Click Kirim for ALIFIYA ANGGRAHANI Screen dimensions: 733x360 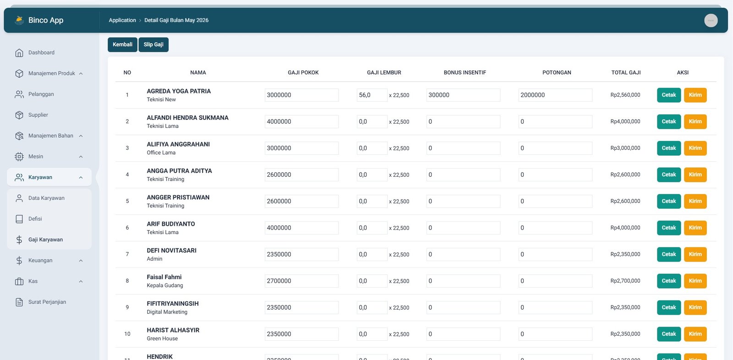(695, 148)
